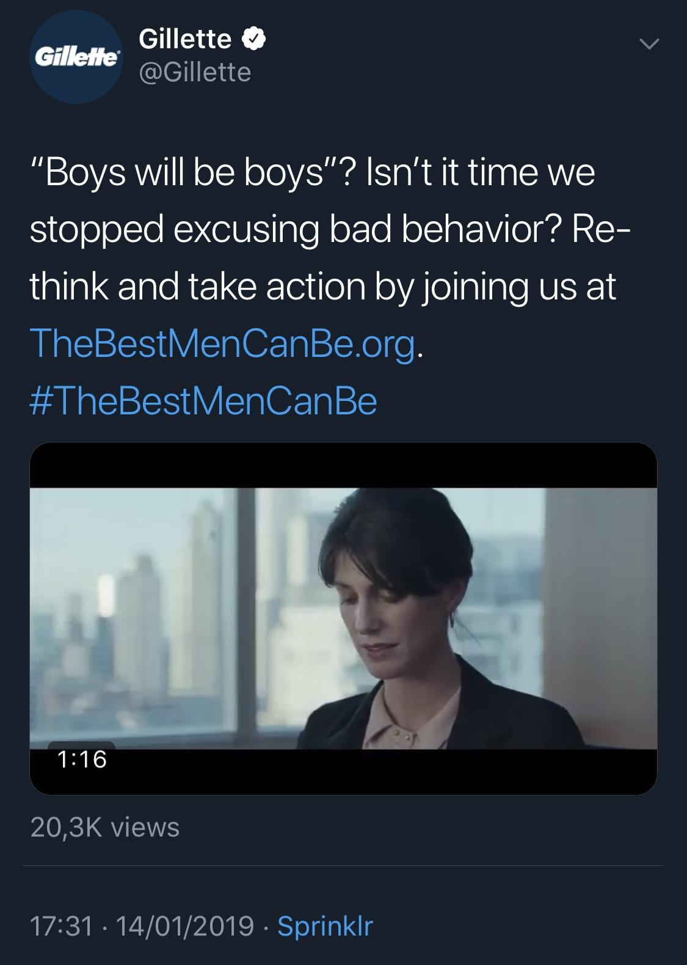Click the 1:16 video duration badge
This screenshot has height=965, width=687.
click(82, 759)
